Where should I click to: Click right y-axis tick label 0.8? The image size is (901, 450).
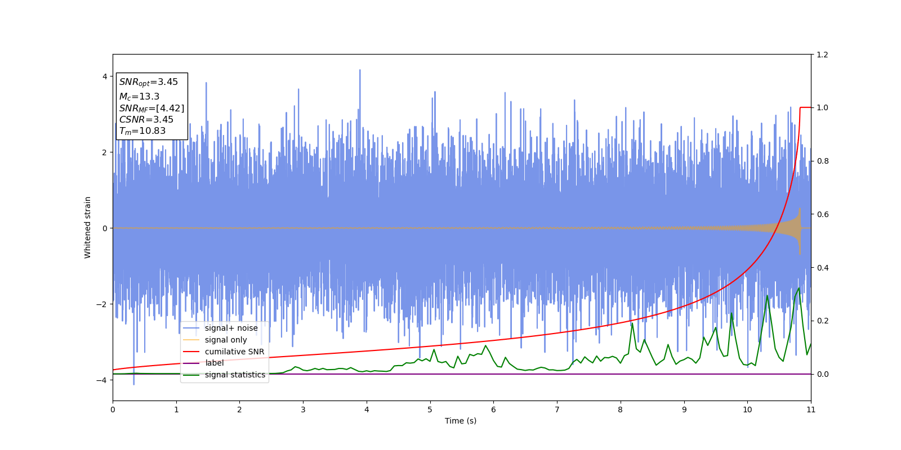click(x=823, y=161)
